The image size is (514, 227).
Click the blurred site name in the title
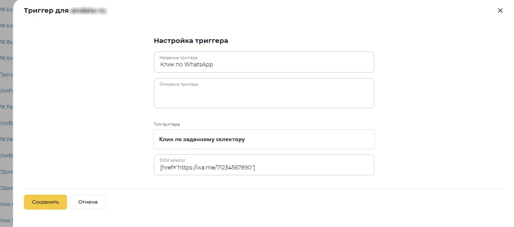(88, 11)
